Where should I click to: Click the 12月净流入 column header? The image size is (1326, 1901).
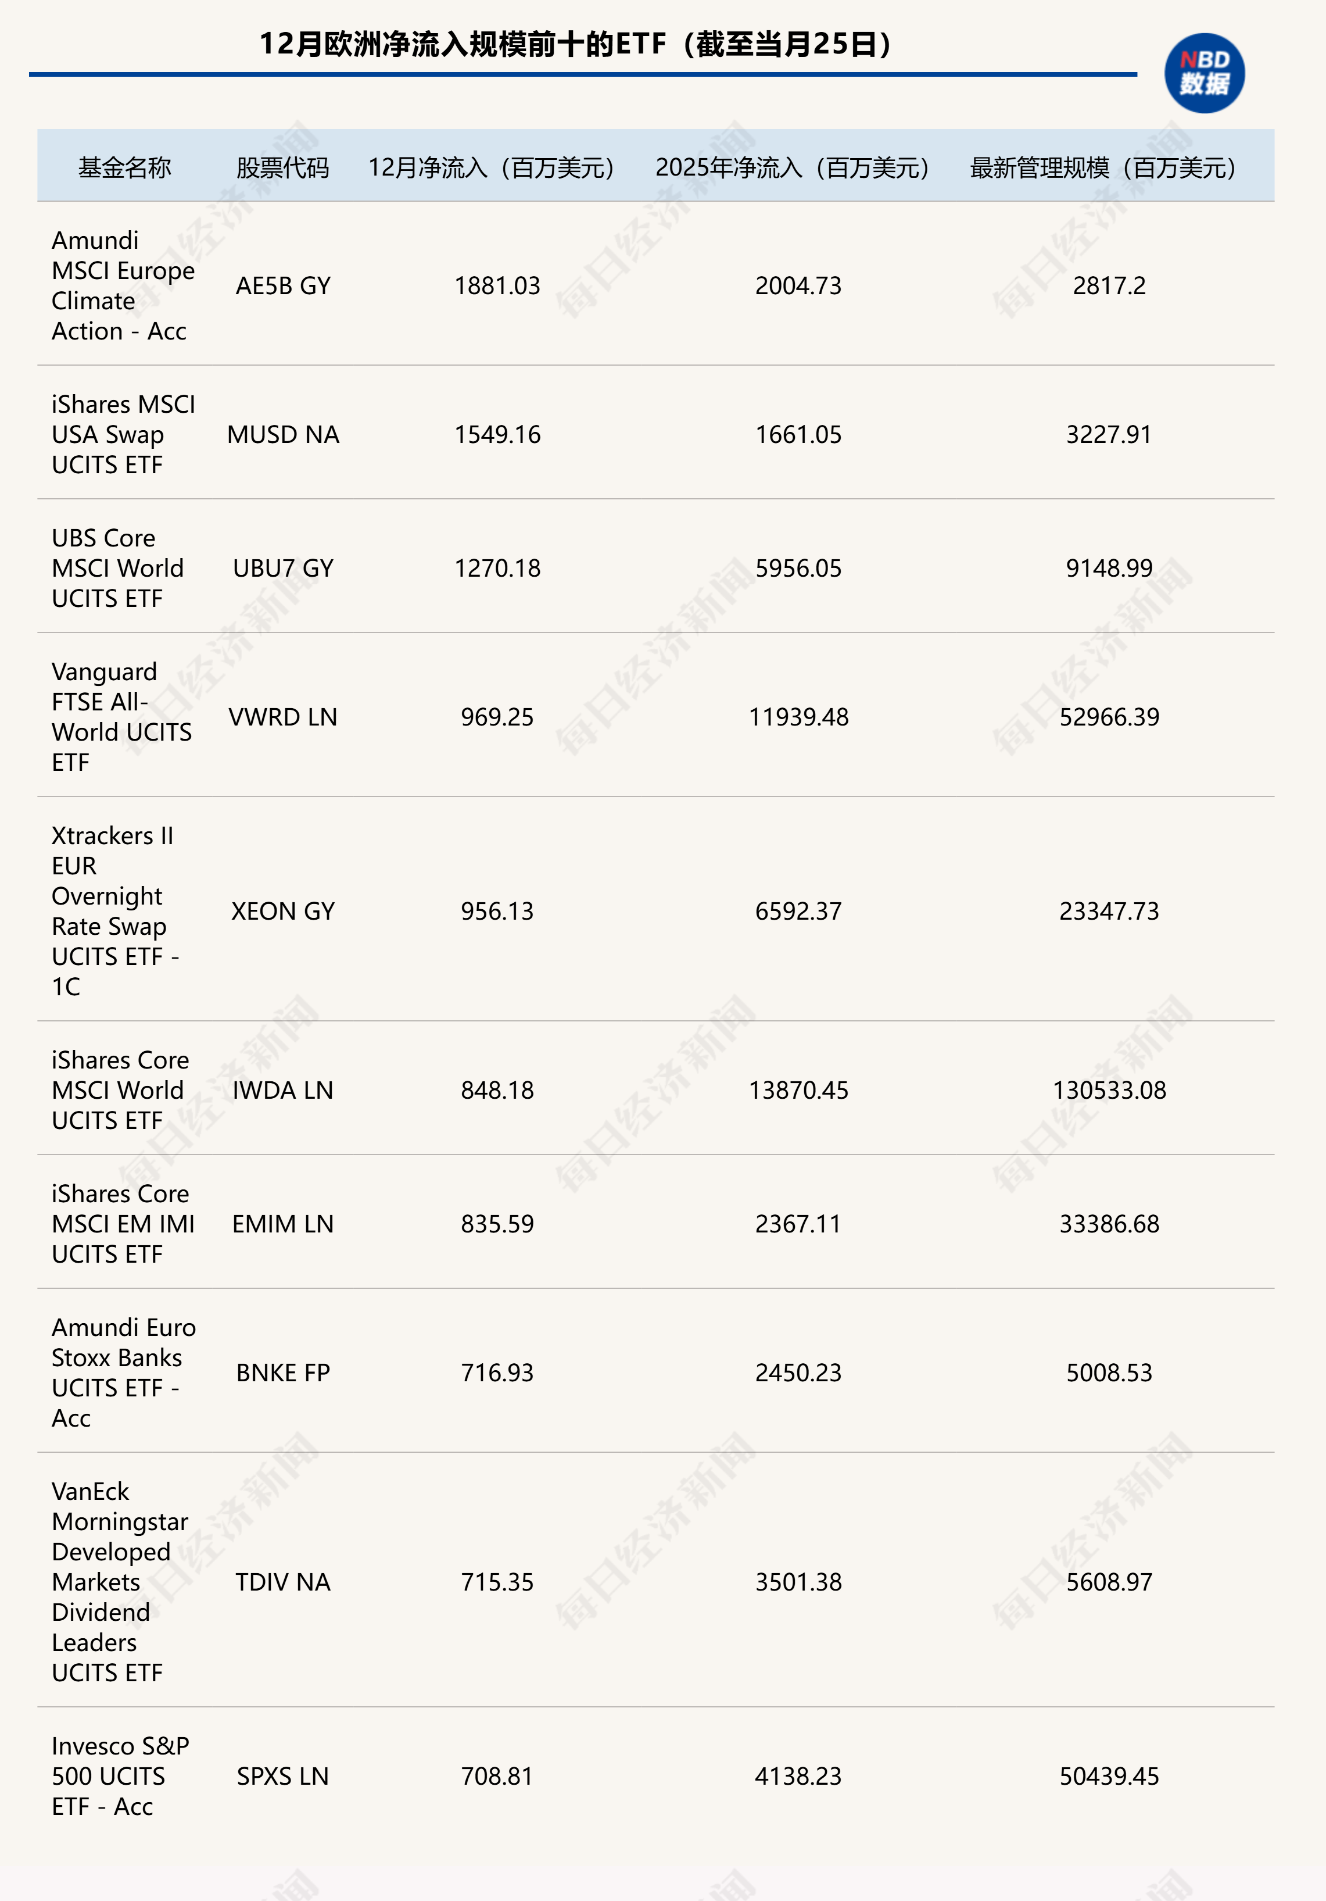tap(492, 167)
